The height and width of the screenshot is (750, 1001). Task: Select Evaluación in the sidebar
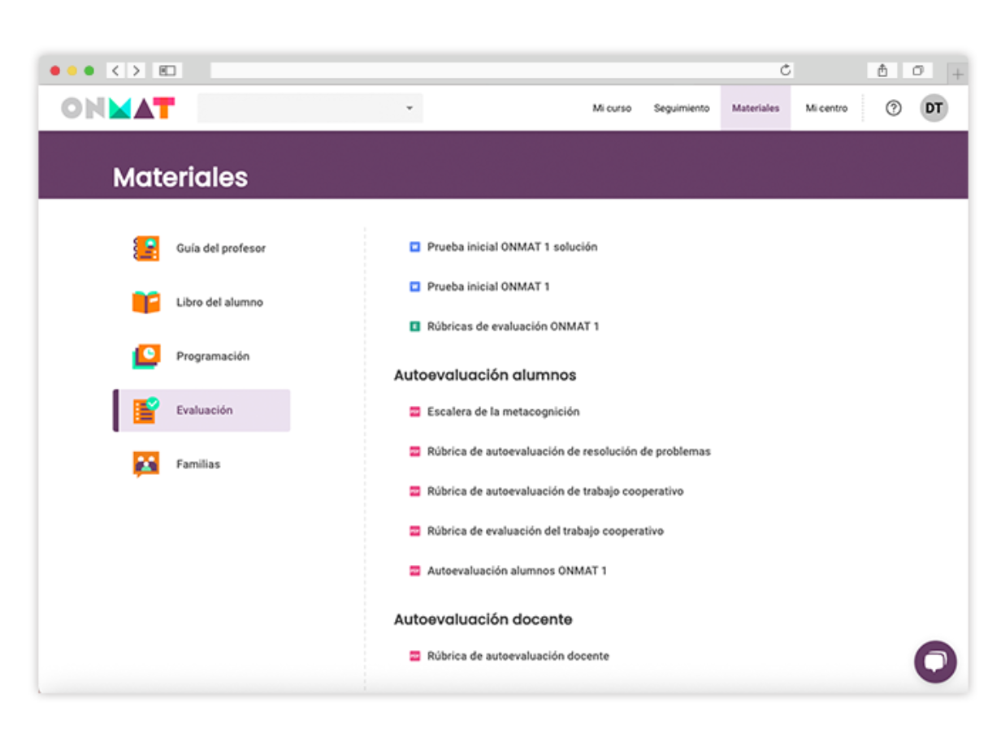pos(203,411)
